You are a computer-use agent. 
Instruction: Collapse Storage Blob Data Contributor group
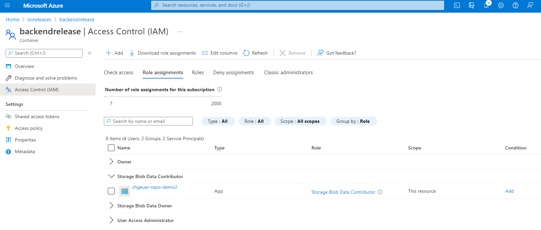111,176
